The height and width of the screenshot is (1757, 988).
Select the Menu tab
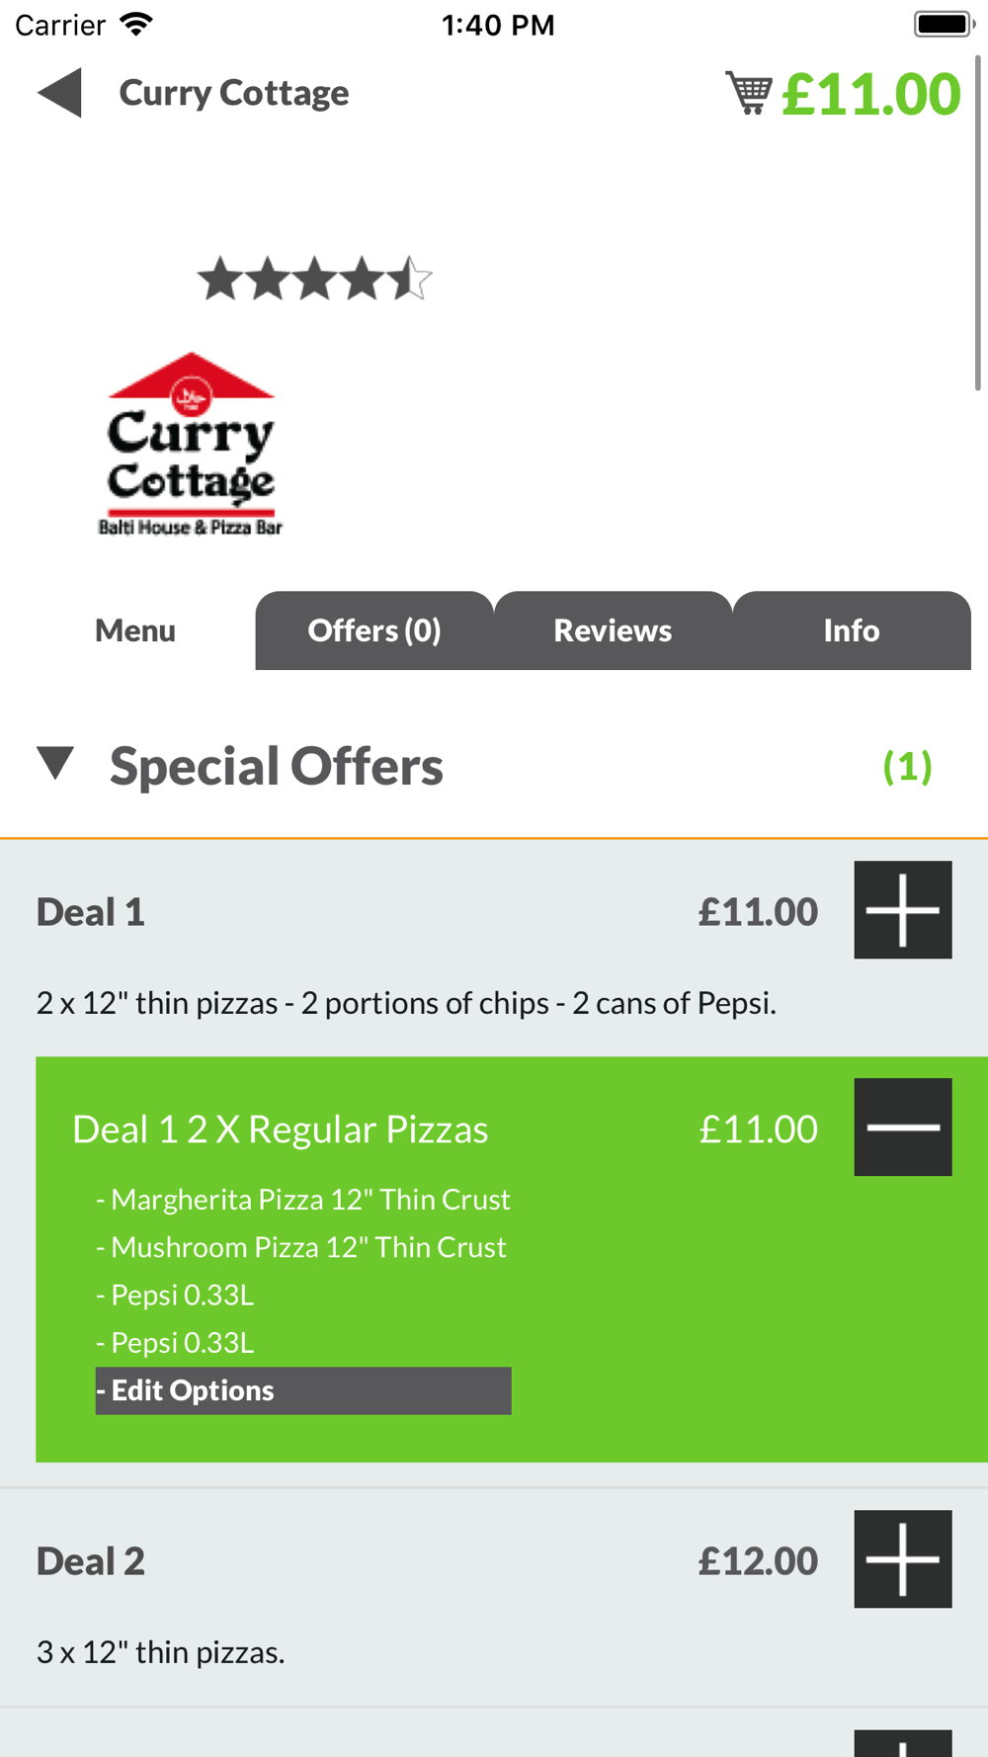point(135,630)
